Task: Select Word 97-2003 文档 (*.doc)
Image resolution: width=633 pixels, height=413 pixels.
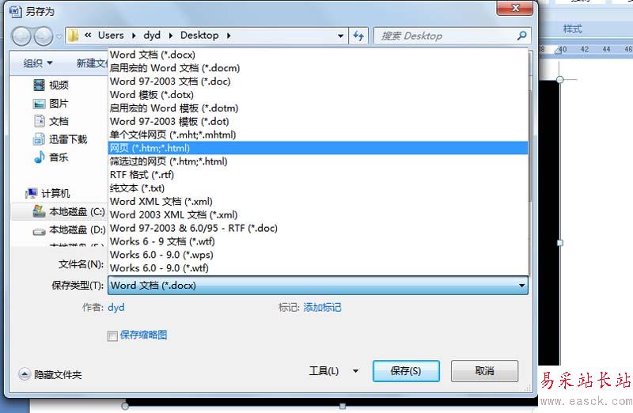Action: (318, 81)
